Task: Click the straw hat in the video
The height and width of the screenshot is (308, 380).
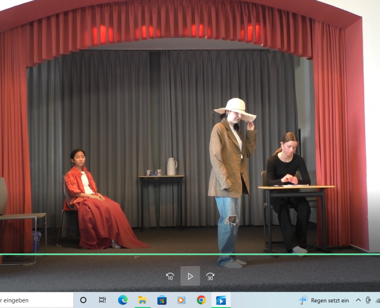Action: 235,108
